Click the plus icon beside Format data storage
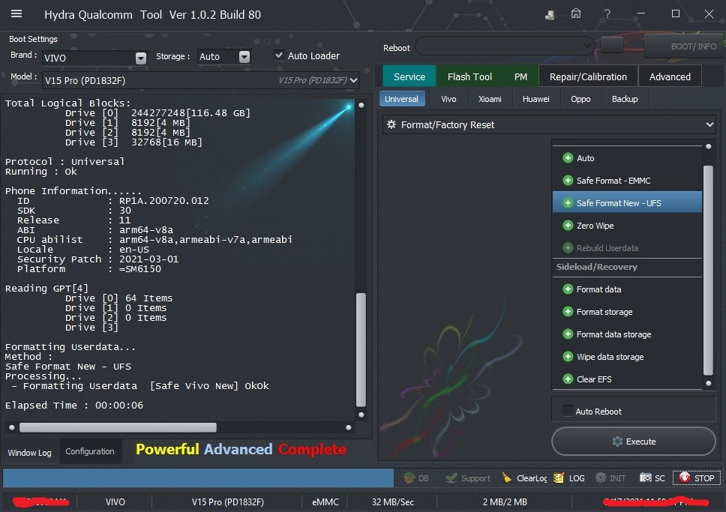Screen dimensions: 726x512 point(568,334)
